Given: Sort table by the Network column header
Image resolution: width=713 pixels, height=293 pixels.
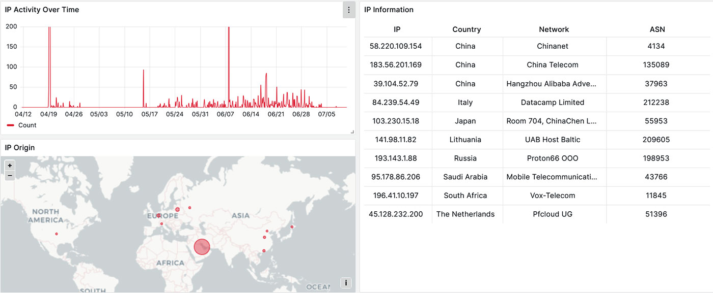Looking at the screenshot, I should (554, 29).
